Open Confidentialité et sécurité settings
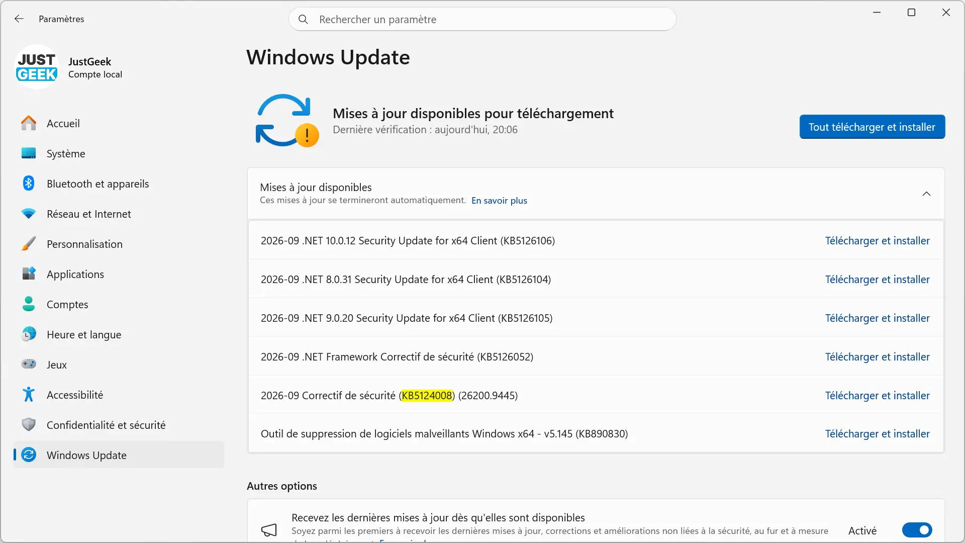The height and width of the screenshot is (543, 965). (119, 425)
